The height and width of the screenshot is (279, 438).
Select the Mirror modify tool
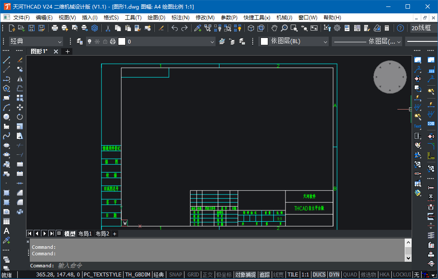click(x=20, y=79)
